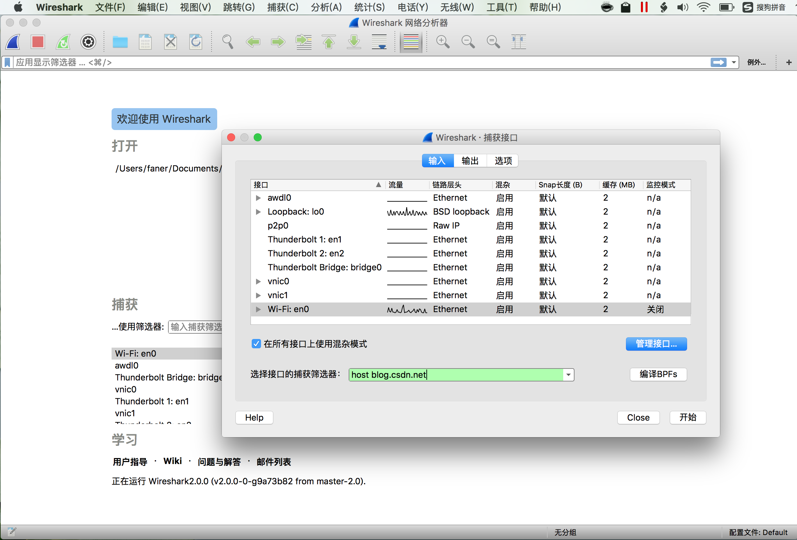Switch to the 输出 tab

point(470,161)
